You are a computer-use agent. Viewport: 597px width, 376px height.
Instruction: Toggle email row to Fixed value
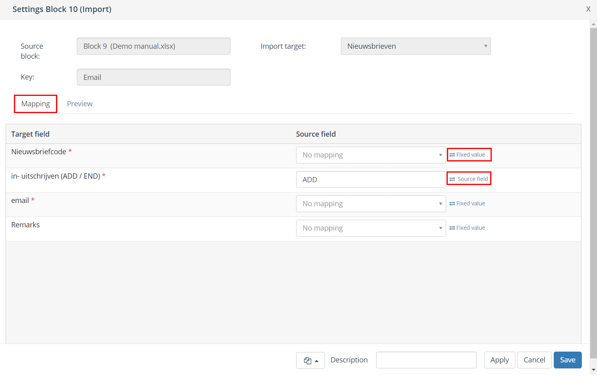point(467,203)
